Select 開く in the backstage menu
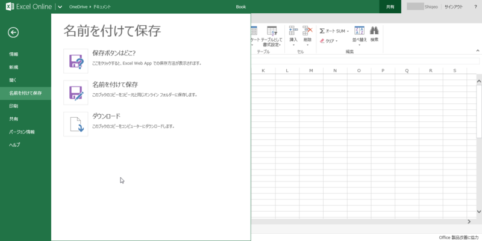Viewport: 482px width, 241px height. [x=13, y=80]
